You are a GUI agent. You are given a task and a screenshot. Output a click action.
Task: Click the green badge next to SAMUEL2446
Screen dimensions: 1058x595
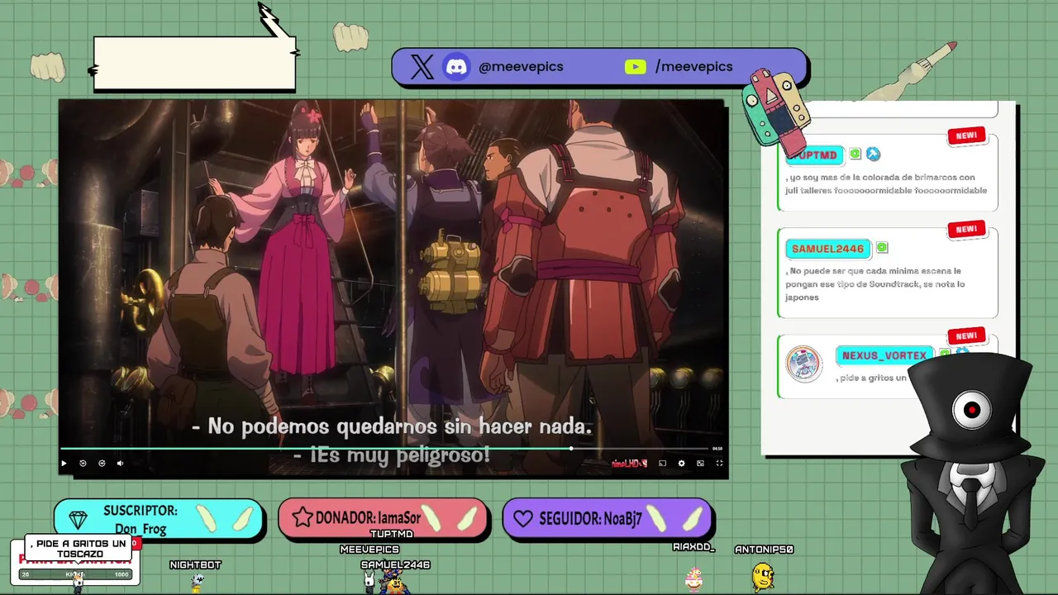[882, 248]
